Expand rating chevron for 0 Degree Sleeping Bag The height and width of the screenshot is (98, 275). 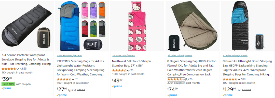183,79
